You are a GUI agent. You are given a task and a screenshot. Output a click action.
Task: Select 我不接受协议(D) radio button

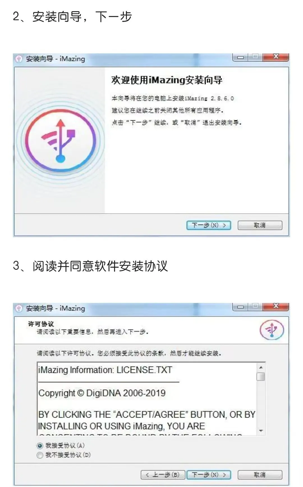(40, 455)
